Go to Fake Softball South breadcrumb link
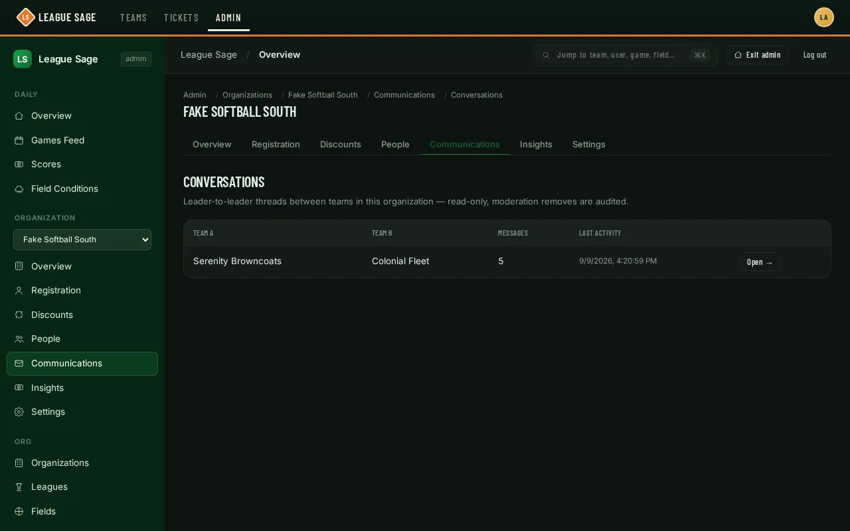The image size is (850, 531). point(323,95)
